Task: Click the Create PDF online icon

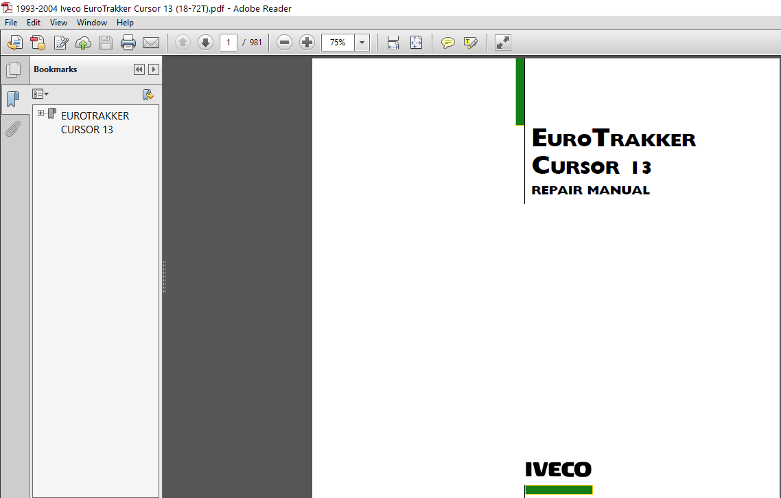Action: (x=38, y=43)
